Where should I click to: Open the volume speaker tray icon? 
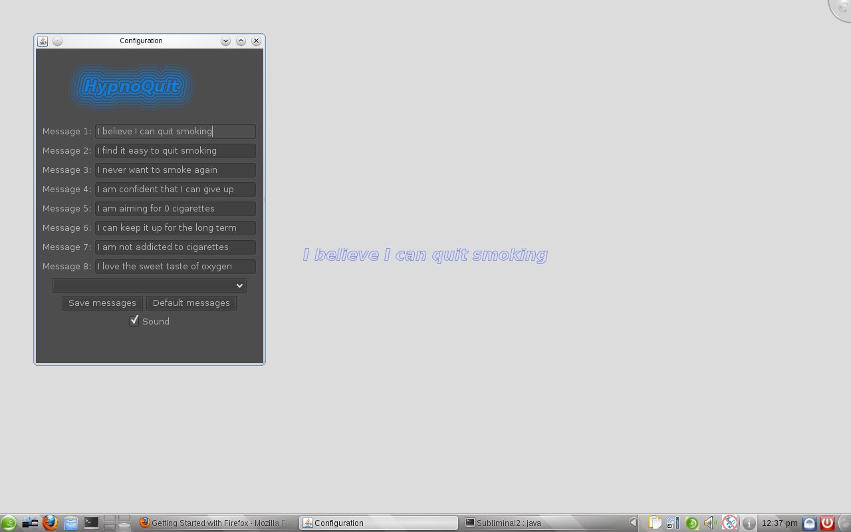710,523
